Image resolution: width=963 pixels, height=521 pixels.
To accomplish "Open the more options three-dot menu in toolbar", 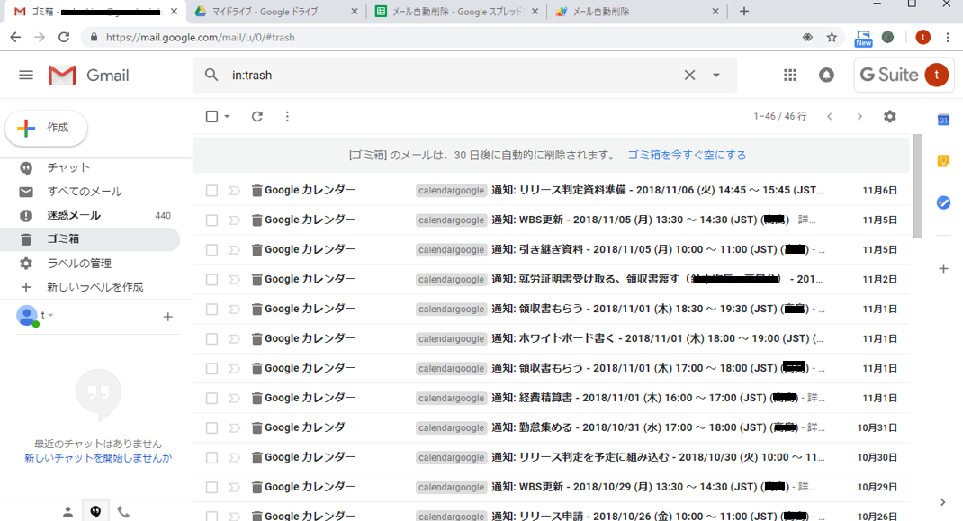I will (x=287, y=116).
